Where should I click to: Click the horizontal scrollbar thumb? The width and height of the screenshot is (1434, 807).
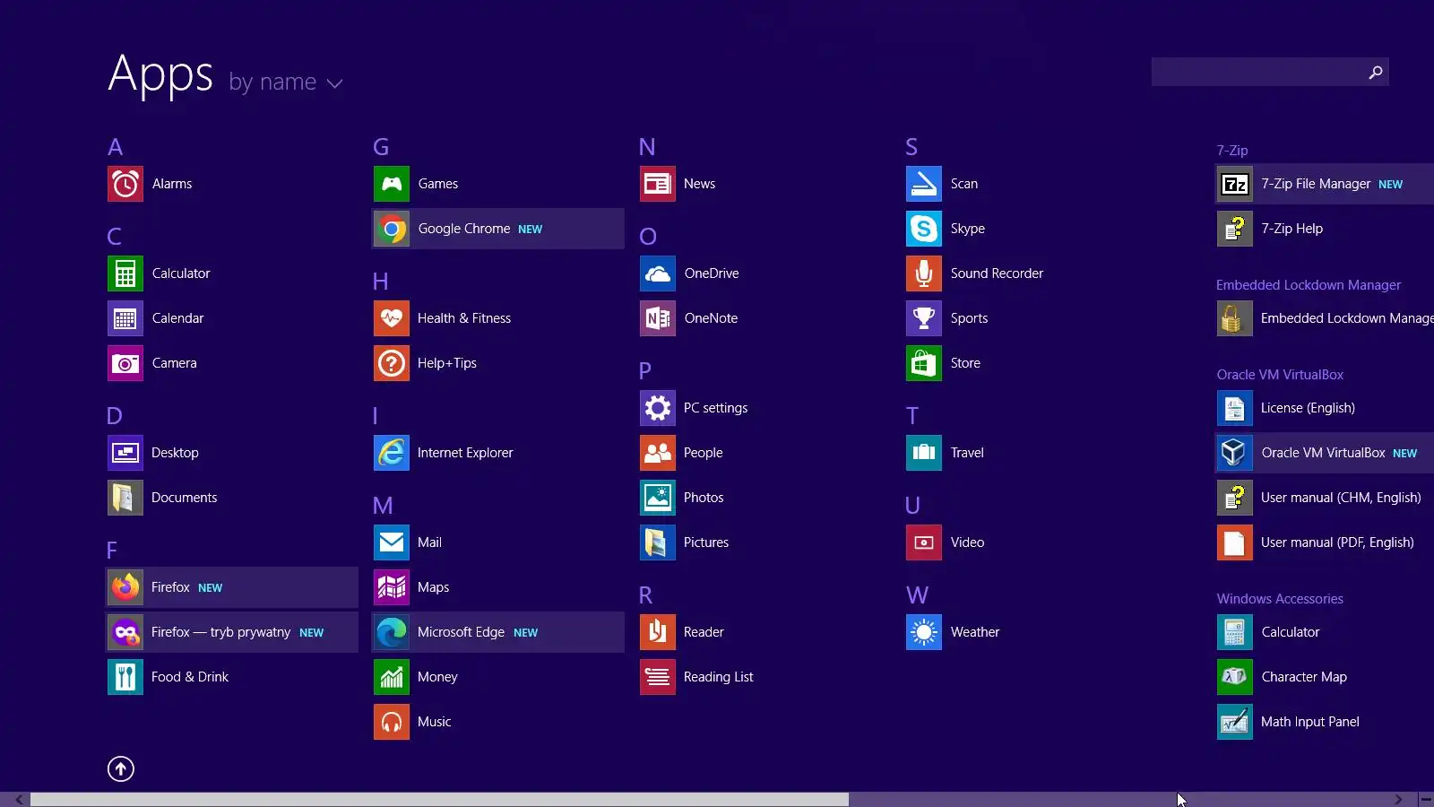(439, 799)
